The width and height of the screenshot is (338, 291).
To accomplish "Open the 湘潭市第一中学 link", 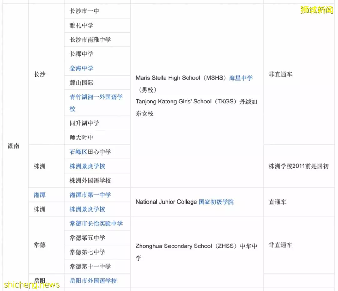I will pos(90,195).
